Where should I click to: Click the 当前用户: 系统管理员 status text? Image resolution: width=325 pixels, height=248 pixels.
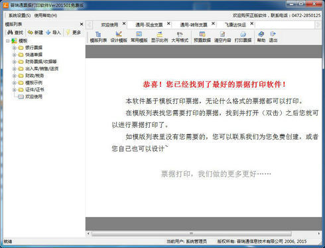pyautogui.click(x=186, y=241)
